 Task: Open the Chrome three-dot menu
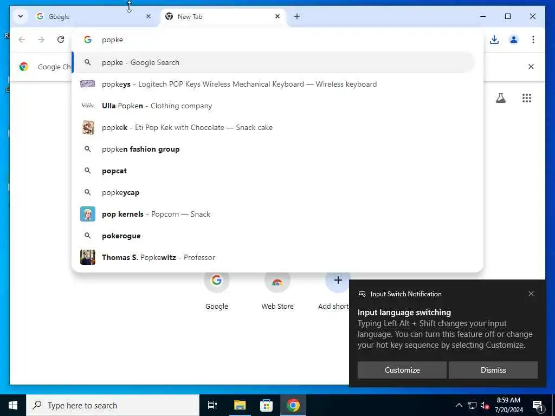click(x=533, y=40)
